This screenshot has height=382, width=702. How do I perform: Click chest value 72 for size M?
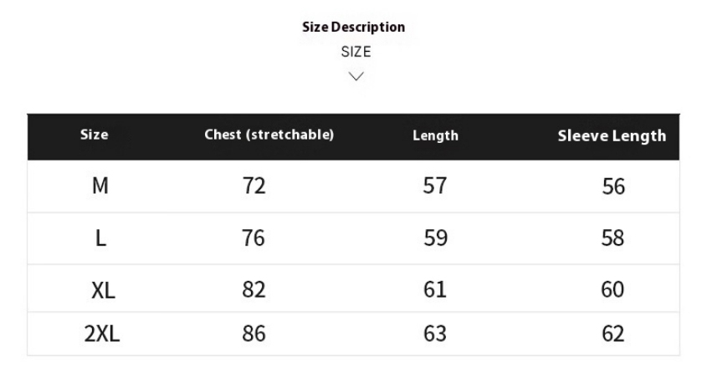254,186
